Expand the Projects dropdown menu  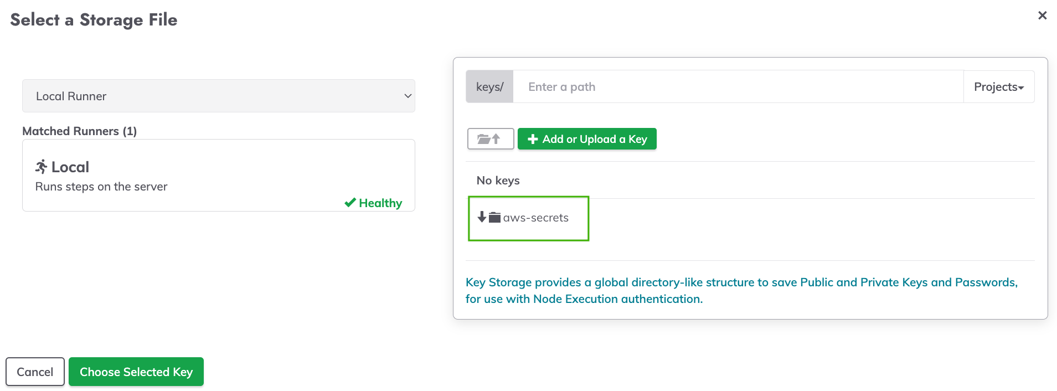(998, 87)
